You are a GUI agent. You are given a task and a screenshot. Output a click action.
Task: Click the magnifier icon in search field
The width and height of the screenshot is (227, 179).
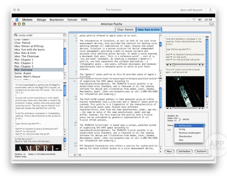[x=16, y=35]
